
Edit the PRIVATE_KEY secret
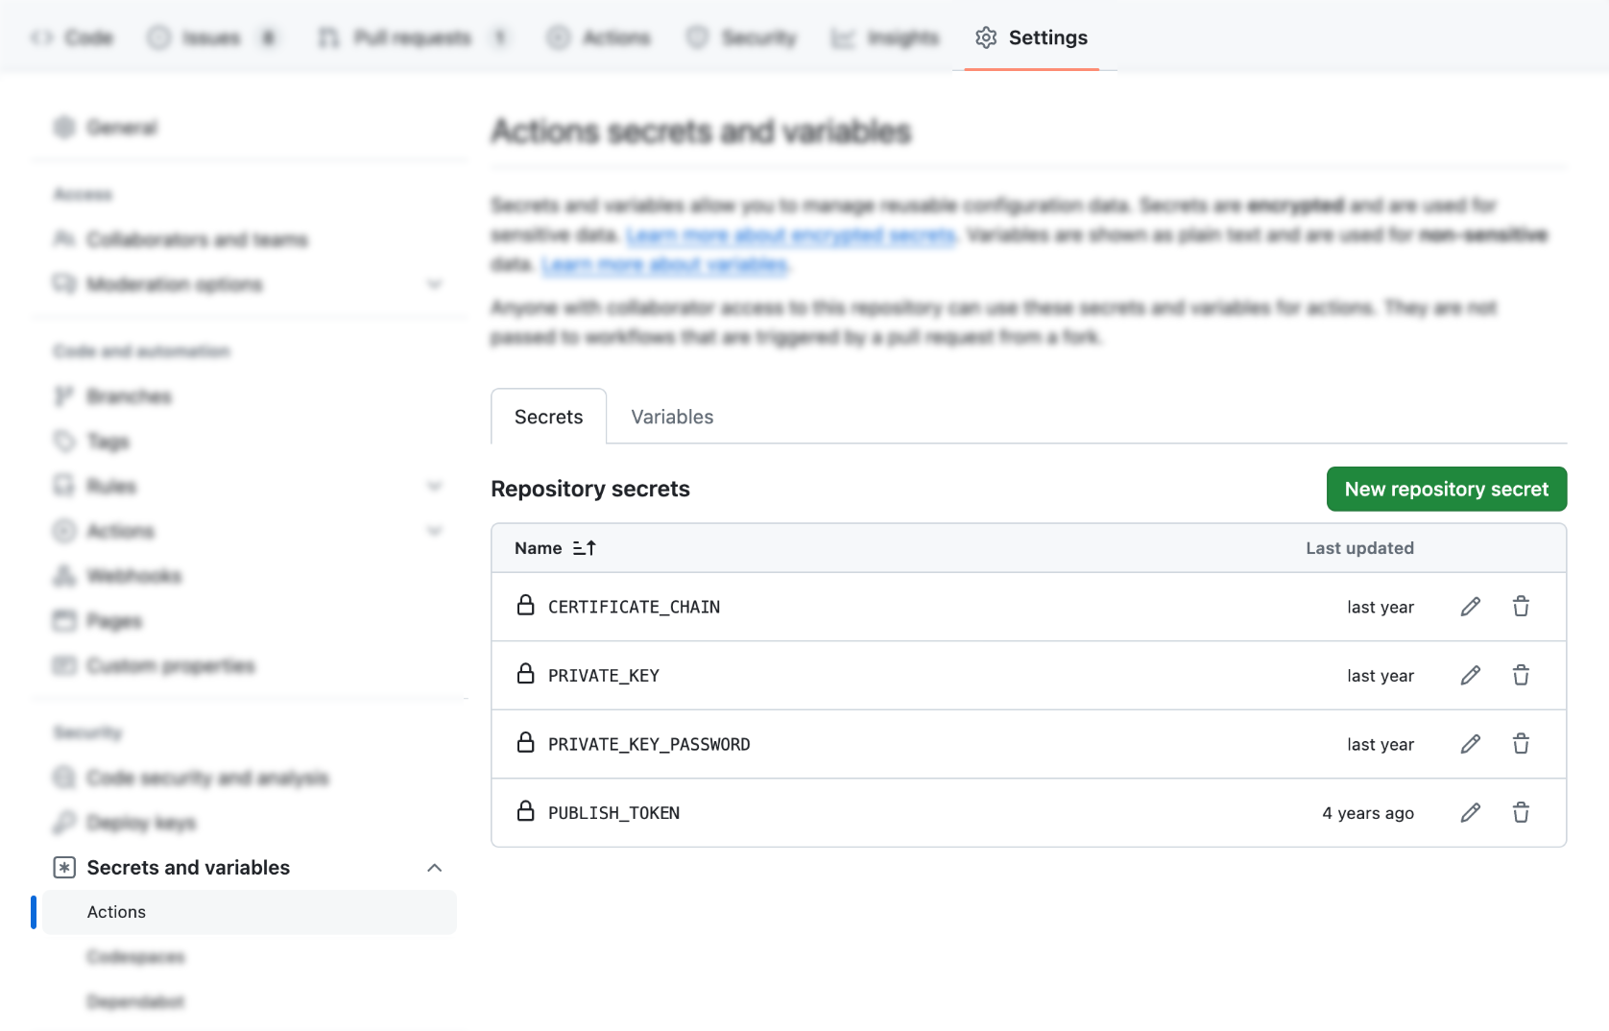[1470, 676]
